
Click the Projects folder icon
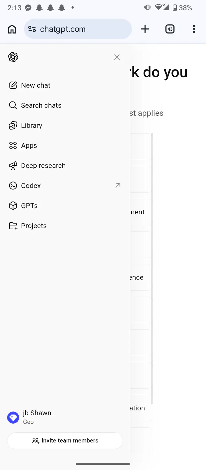13,226
